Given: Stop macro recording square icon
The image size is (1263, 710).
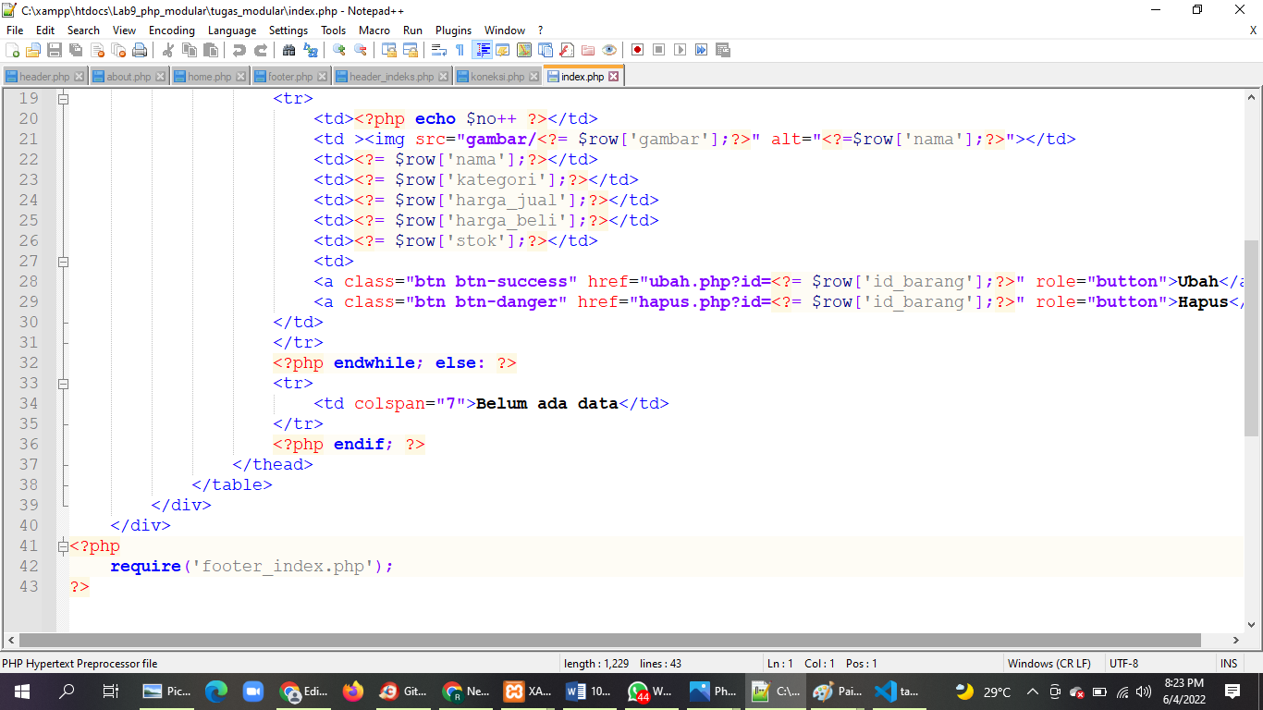Looking at the screenshot, I should 659,50.
